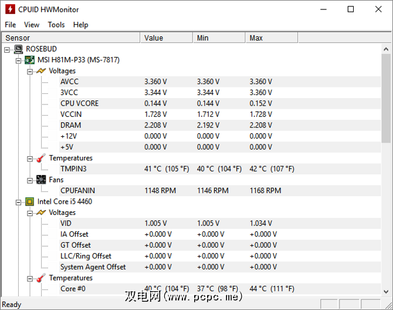Select the System Agent Offset row
393x310 pixels.
tap(220, 267)
